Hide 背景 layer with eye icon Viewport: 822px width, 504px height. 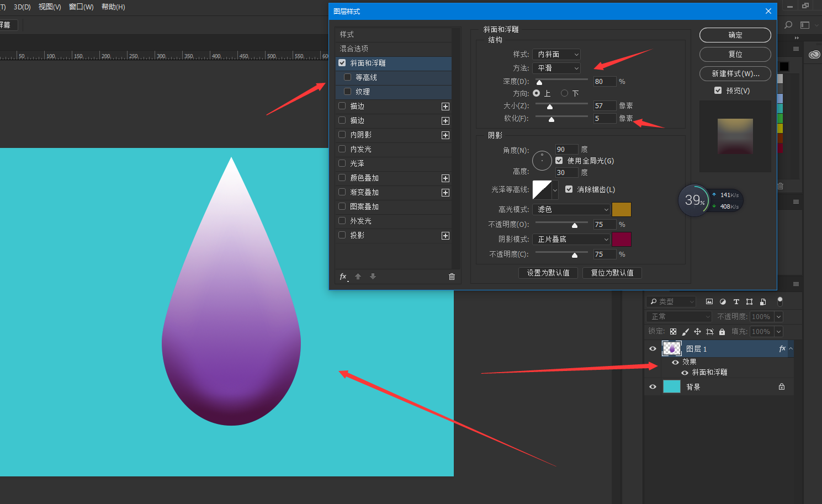pos(653,386)
